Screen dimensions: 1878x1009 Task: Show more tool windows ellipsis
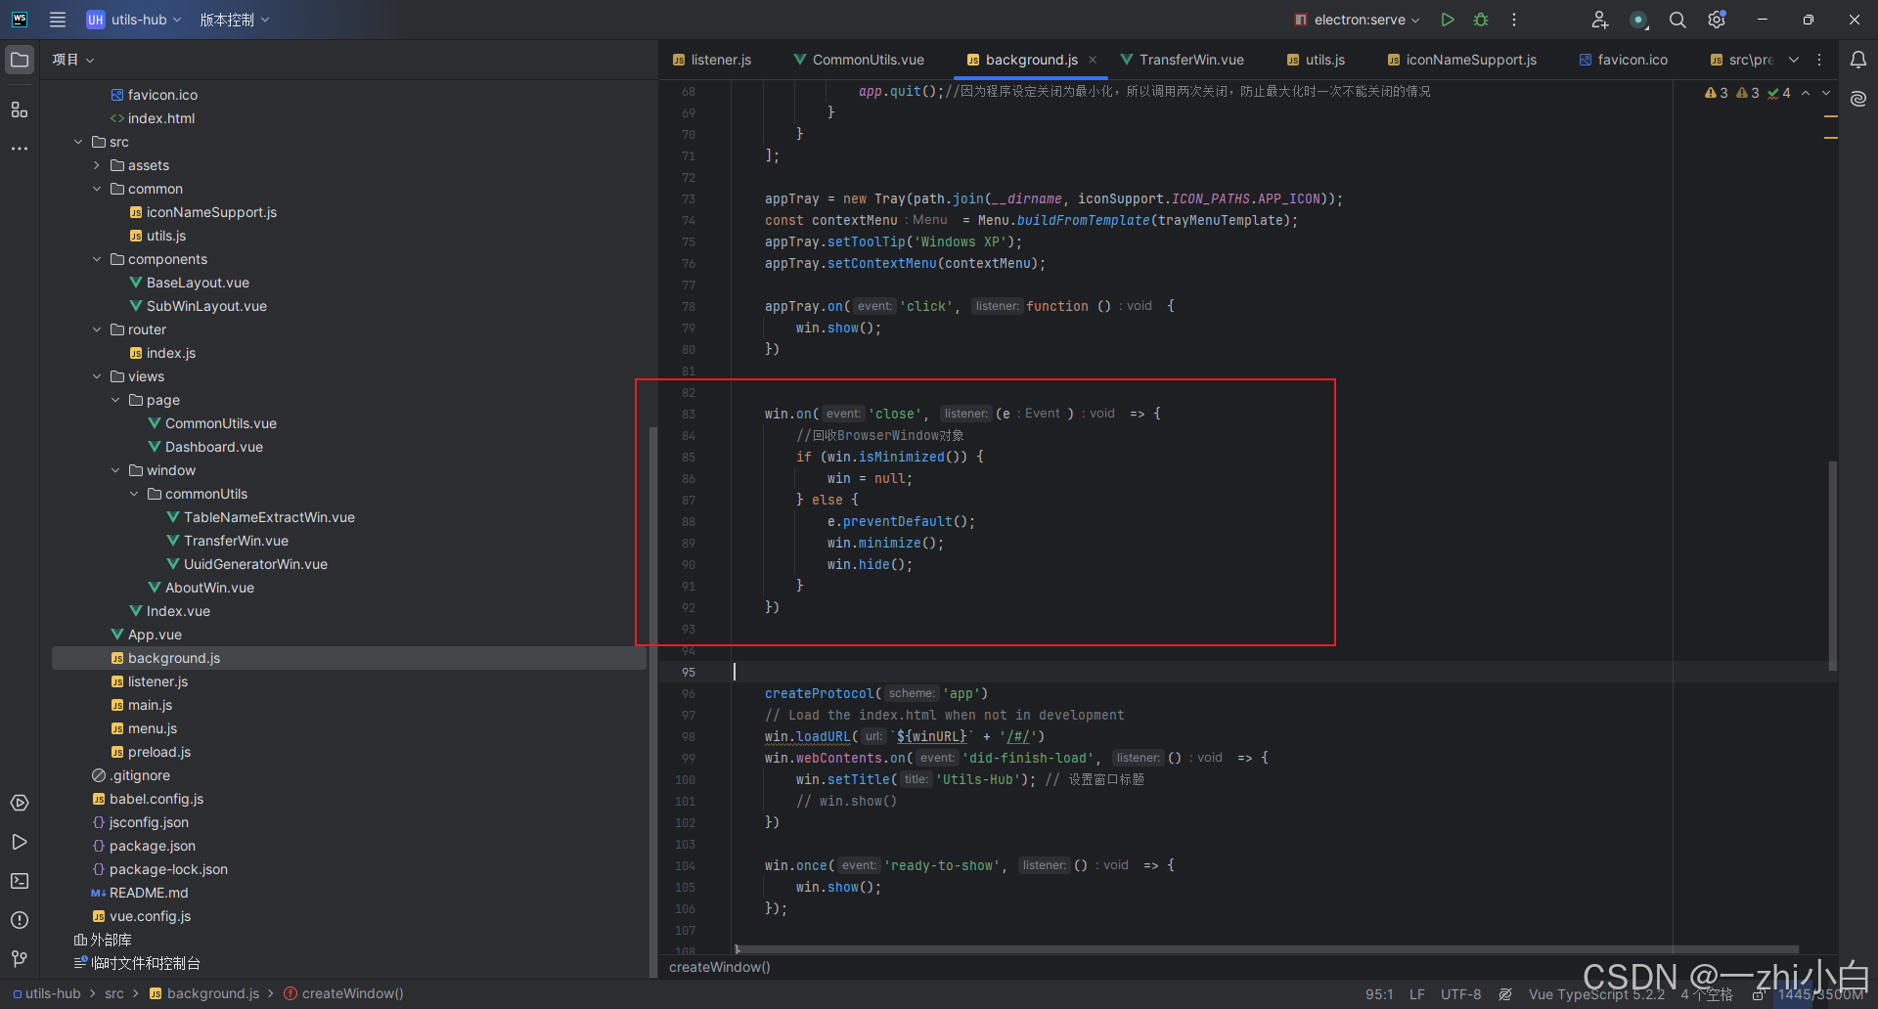pos(20,149)
